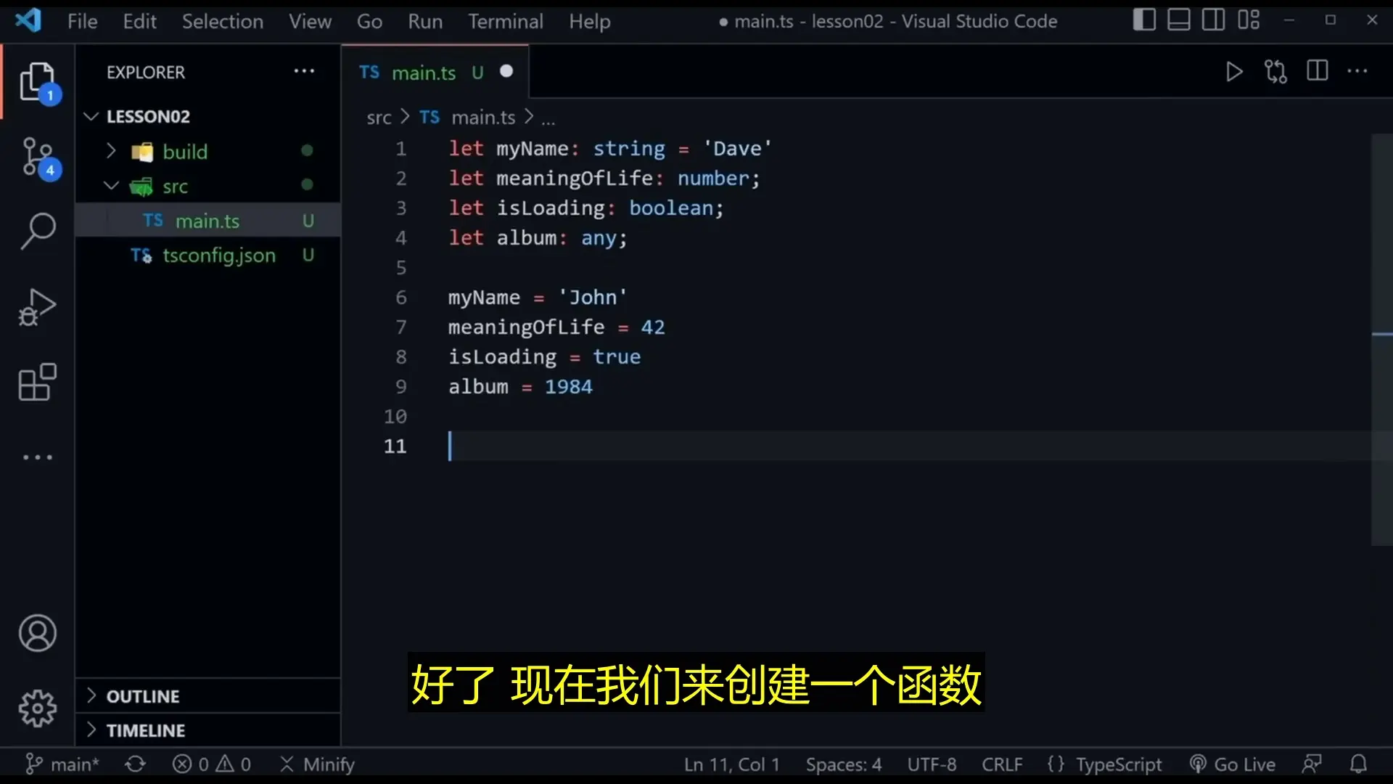Switch to the main.ts editor tab
Screen dimensions: 1393x784
(424, 72)
